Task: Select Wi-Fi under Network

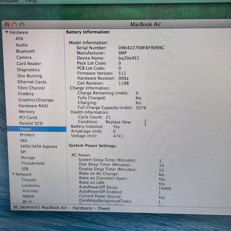Action: coord(27,202)
